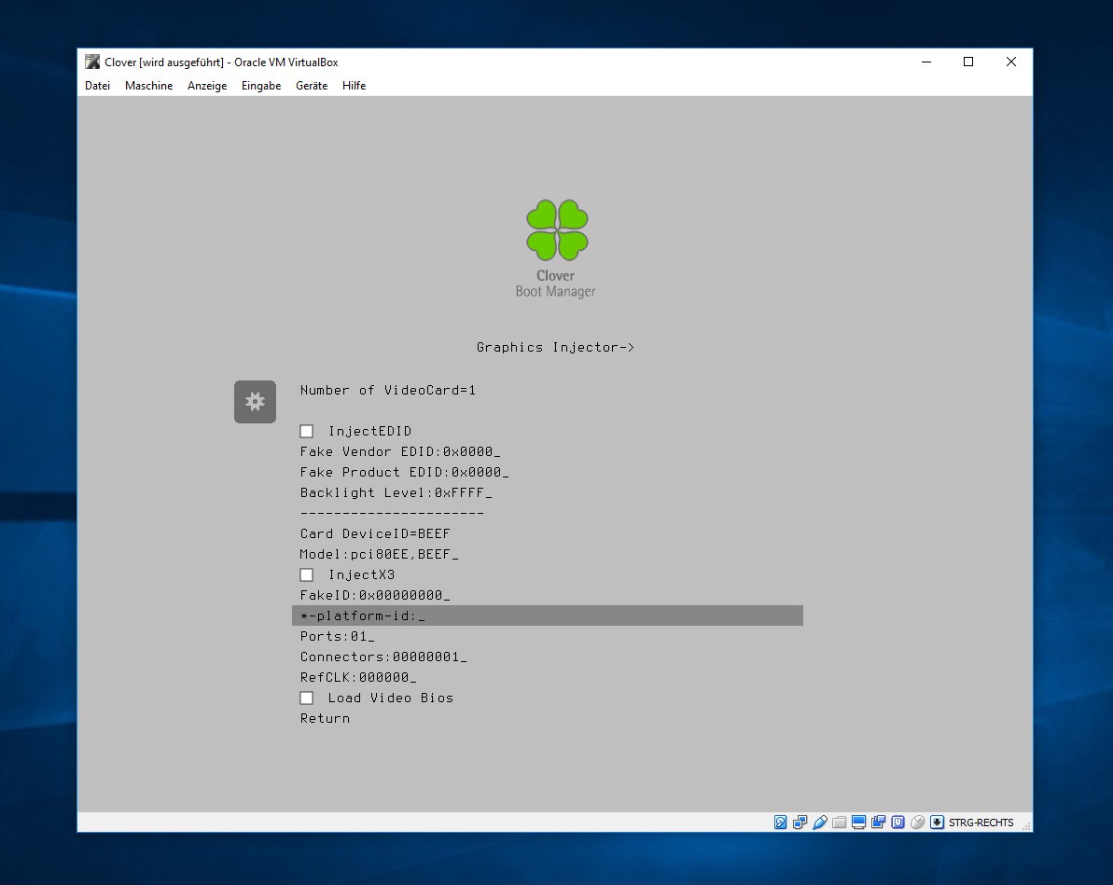Select the highlighted platform-id field

[x=548, y=615]
